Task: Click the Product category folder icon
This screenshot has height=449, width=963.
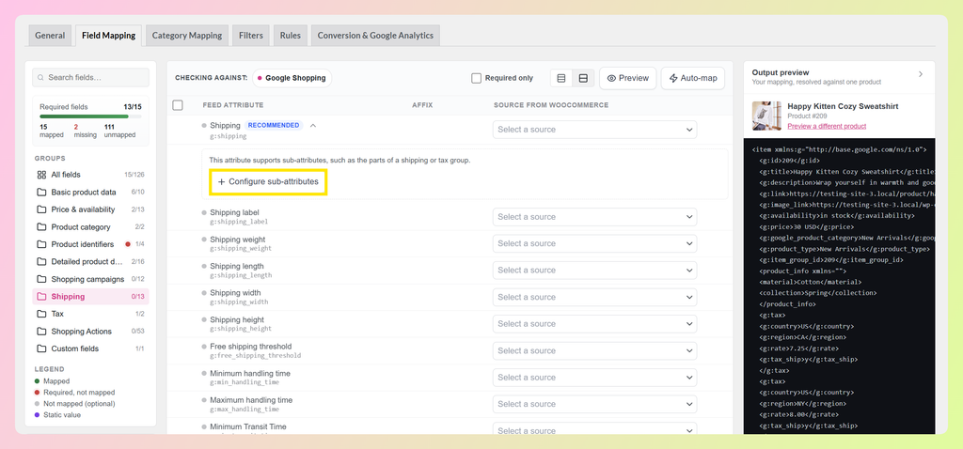Action: pos(41,227)
